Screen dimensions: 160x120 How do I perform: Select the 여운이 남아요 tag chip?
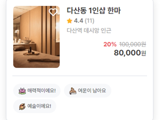[x=87, y=90]
